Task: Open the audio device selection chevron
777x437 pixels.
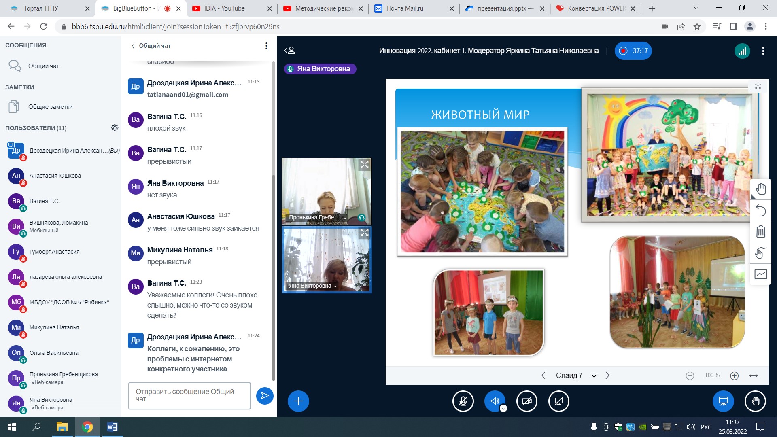Action: coord(503,408)
